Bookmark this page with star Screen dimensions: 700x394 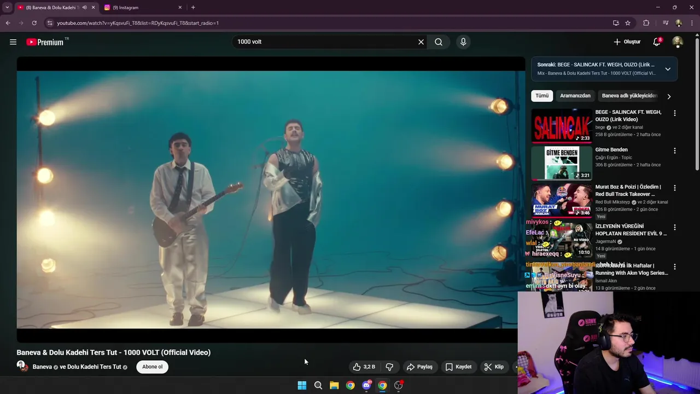click(x=628, y=23)
